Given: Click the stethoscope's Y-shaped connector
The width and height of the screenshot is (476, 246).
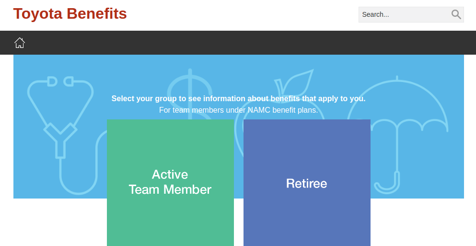Looking at the screenshot, I should 60,137.
